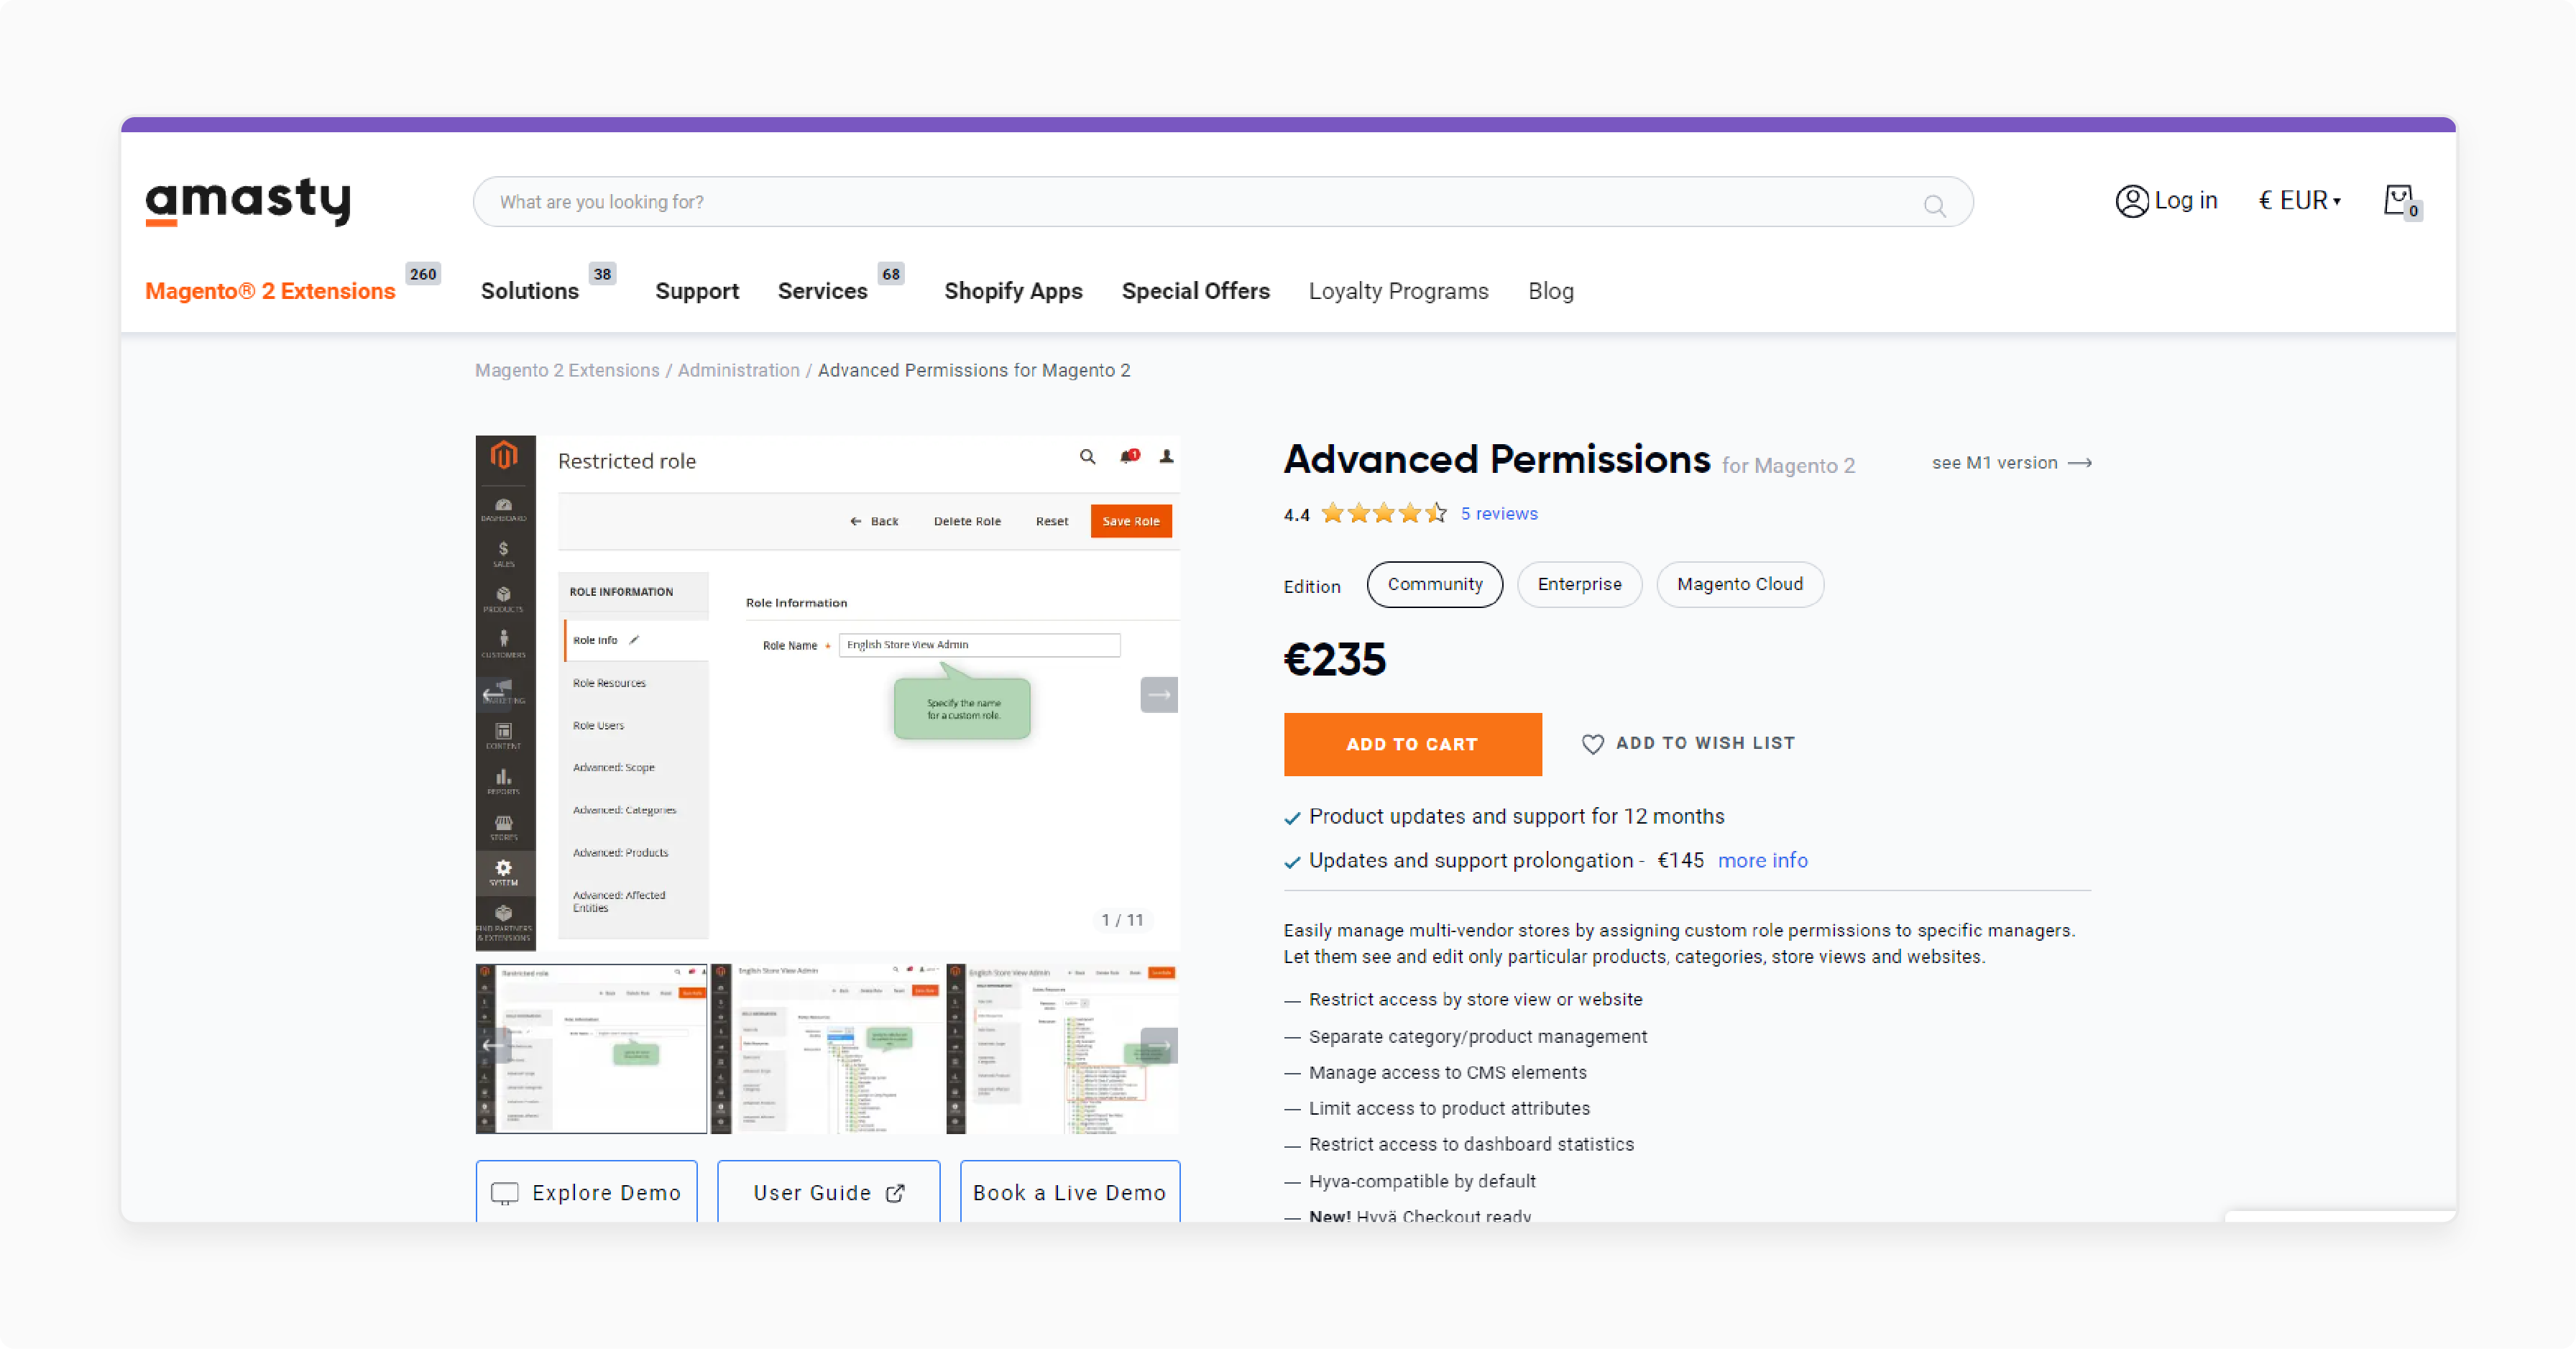Select the Community edition
Screen dimensions: 2576x1349
(1434, 584)
